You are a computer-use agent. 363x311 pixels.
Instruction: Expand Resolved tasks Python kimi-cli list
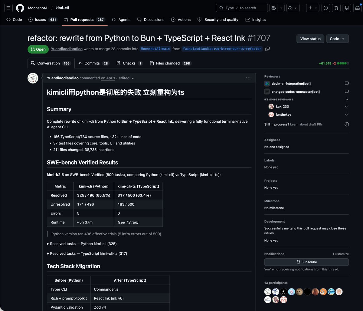82,244
